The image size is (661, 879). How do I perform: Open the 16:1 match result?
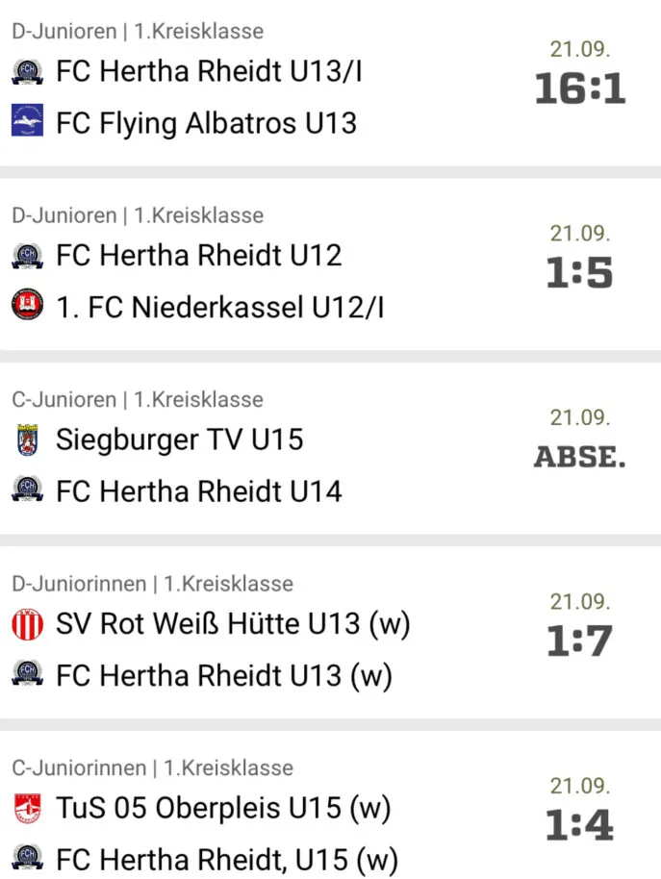click(580, 89)
